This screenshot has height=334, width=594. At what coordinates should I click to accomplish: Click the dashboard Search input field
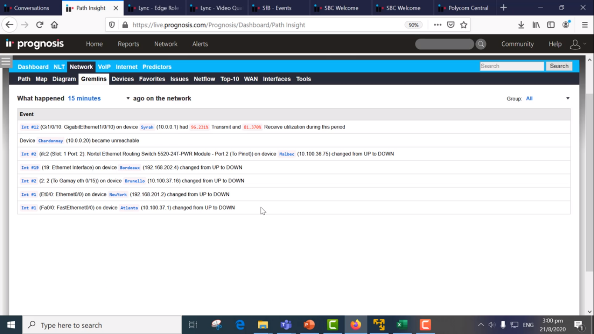pyautogui.click(x=512, y=66)
